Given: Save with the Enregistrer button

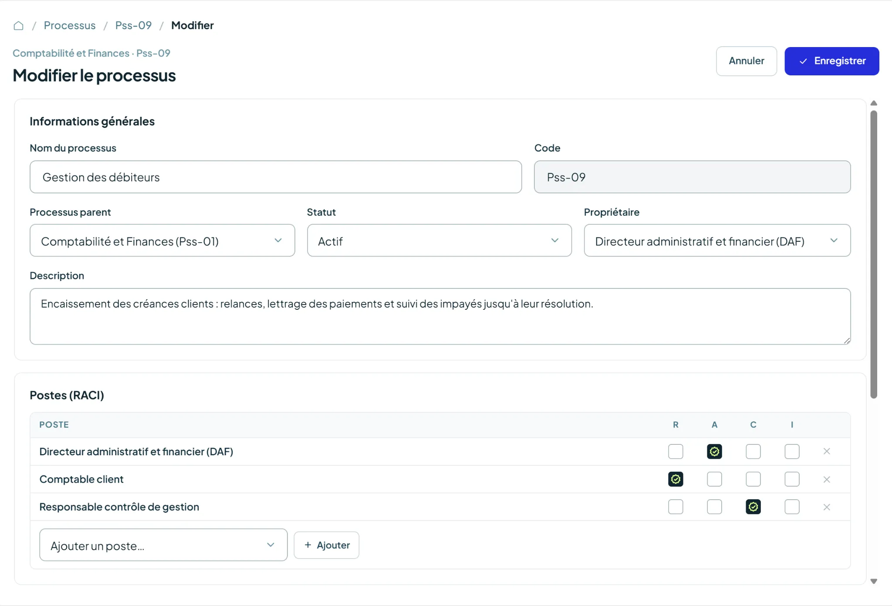Looking at the screenshot, I should pyautogui.click(x=832, y=61).
